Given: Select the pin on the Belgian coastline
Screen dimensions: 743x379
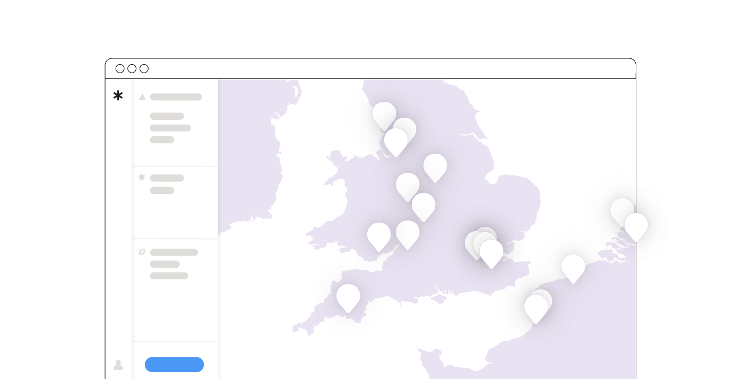Looking at the screenshot, I should click(x=573, y=269).
